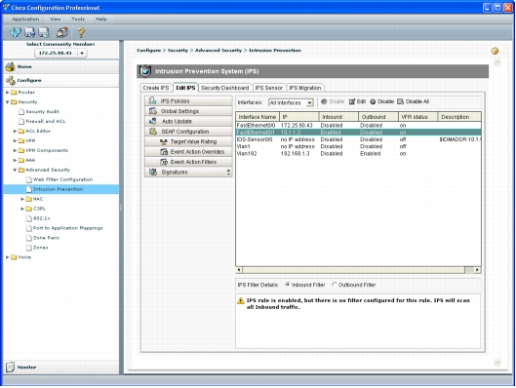Select the Inbound Filter radio button
This screenshot has width=516, height=388.
click(x=288, y=285)
